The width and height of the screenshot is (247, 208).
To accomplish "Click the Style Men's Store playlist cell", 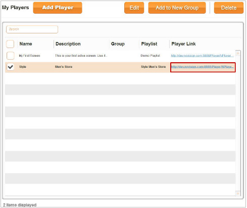I will coord(153,67).
